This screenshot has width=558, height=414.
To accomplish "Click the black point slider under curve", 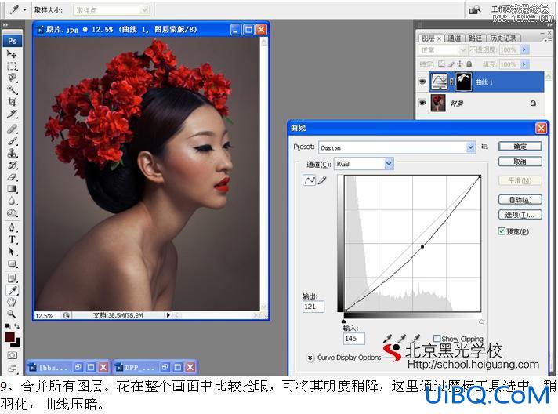I will click(344, 321).
